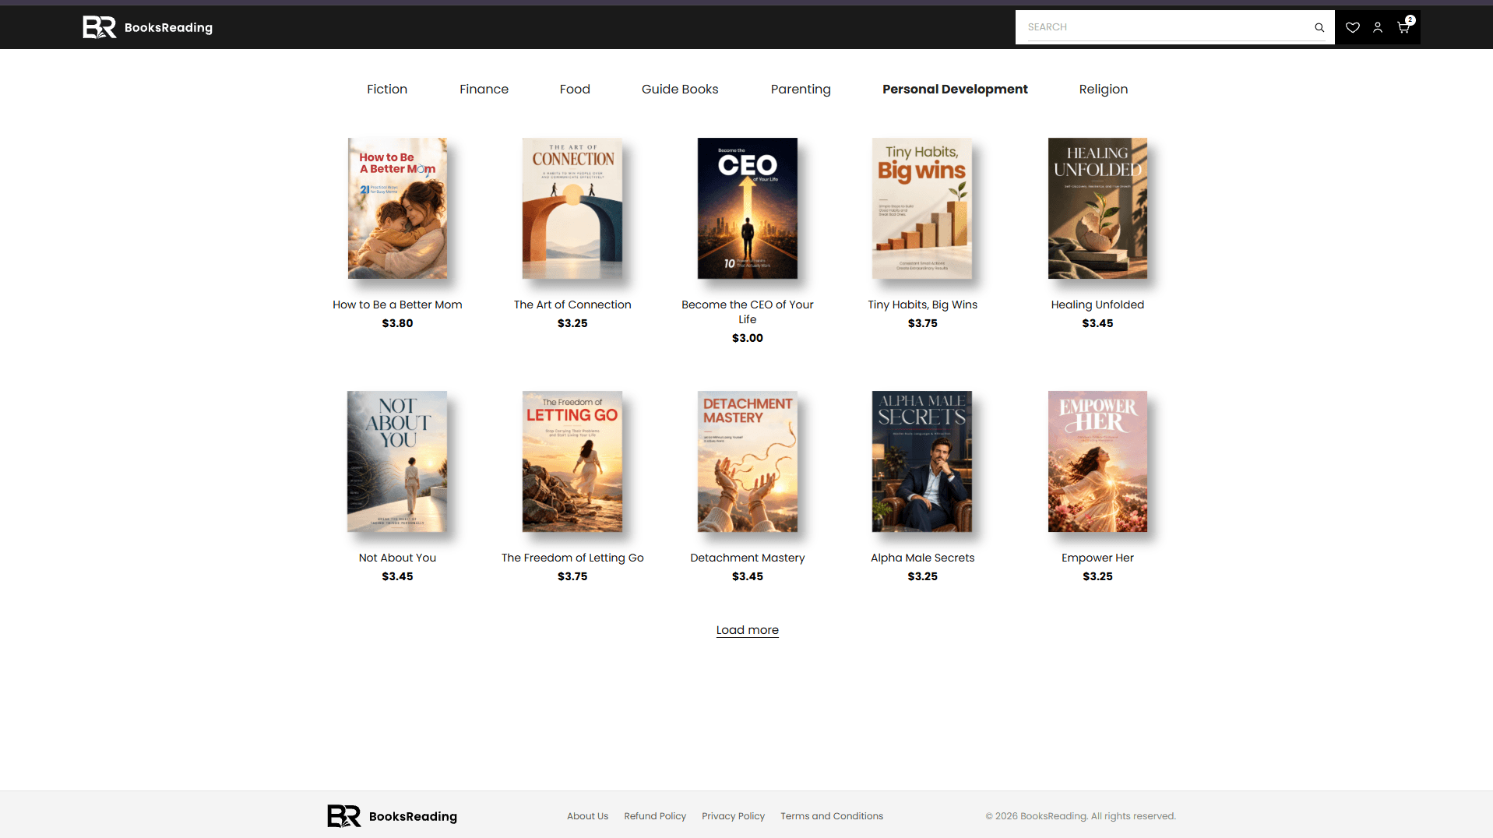The width and height of the screenshot is (1493, 838).
Task: Click the title 'Not About You'
Action: click(x=397, y=558)
